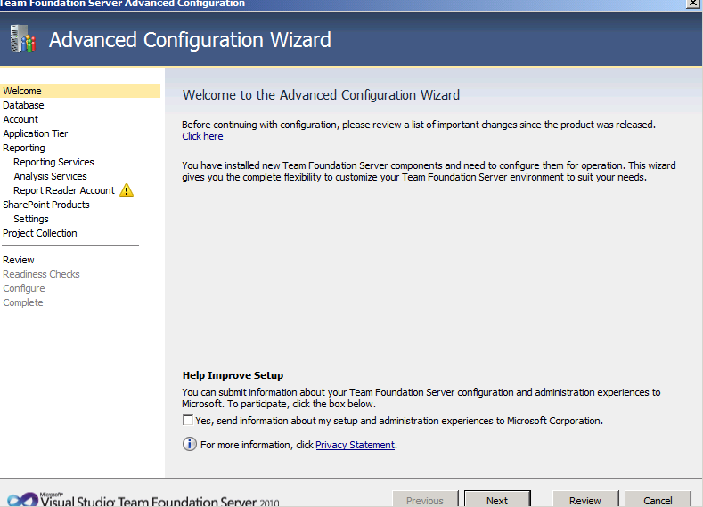Click the 'Visual Studio Team Foundation Server 2010' text
Image resolution: width=703 pixels, height=507 pixels.
point(159,500)
